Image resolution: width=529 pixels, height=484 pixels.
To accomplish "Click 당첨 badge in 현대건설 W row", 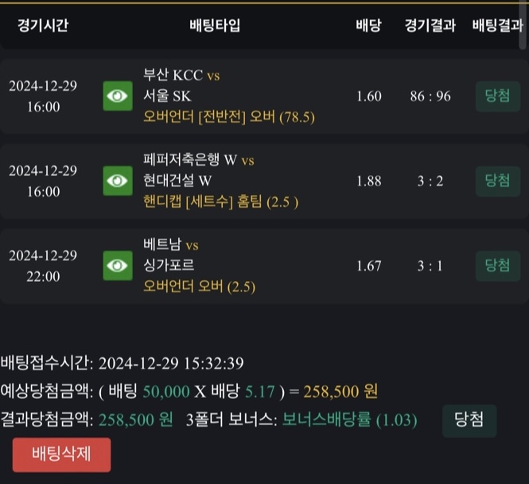I will click(497, 180).
